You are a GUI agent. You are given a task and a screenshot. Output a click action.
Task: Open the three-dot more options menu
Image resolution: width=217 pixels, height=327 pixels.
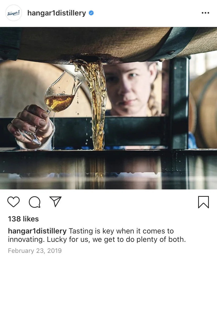(x=205, y=13)
